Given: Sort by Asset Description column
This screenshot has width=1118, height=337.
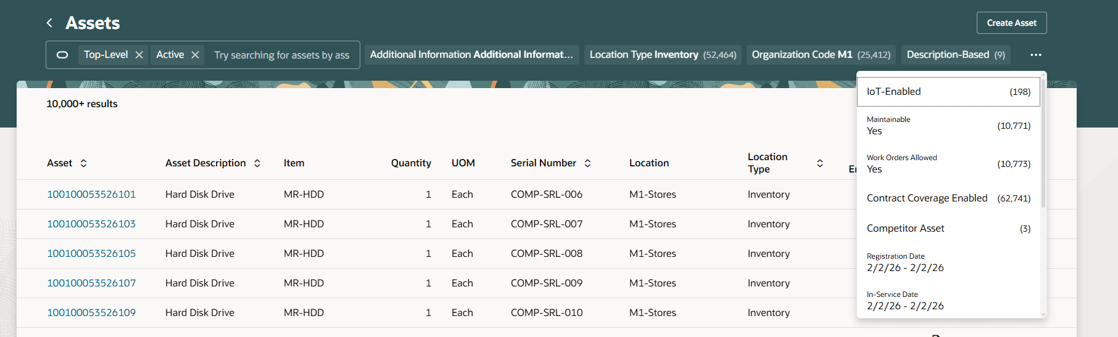Looking at the screenshot, I should (257, 163).
